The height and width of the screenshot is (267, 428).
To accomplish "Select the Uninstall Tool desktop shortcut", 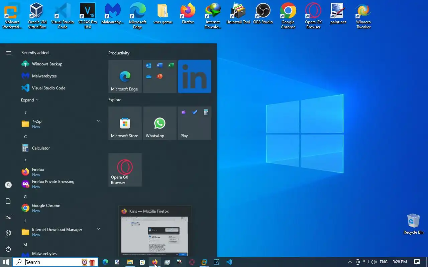I will click(238, 14).
